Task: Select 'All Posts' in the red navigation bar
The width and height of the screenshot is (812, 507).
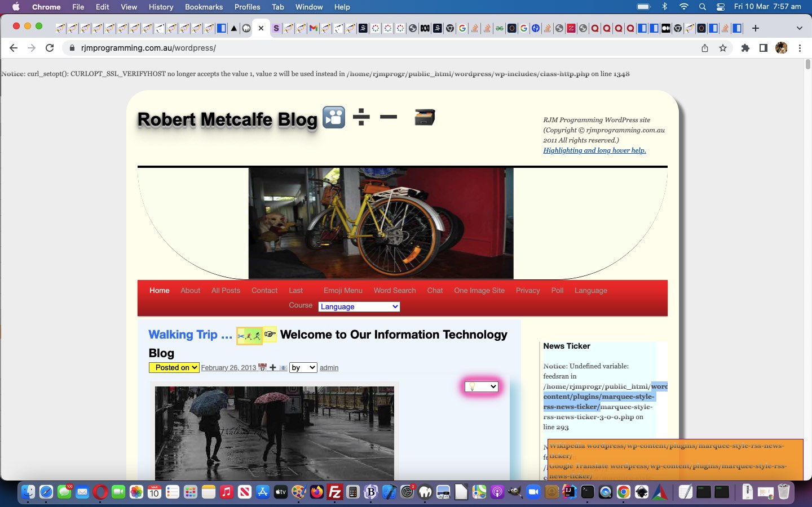Action: click(x=226, y=290)
